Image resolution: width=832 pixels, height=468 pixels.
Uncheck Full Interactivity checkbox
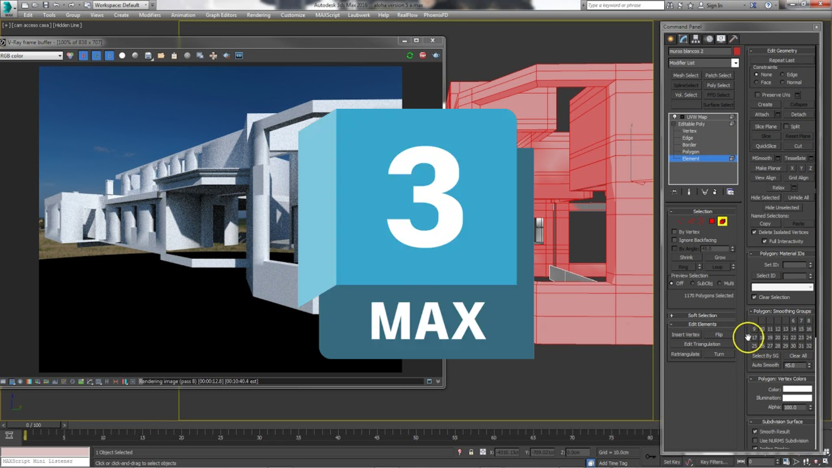point(765,241)
